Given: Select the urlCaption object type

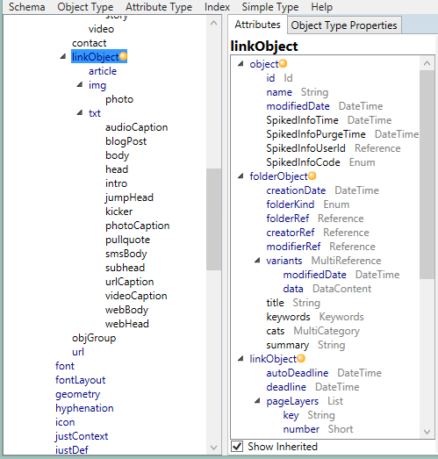Looking at the screenshot, I should coord(129,282).
